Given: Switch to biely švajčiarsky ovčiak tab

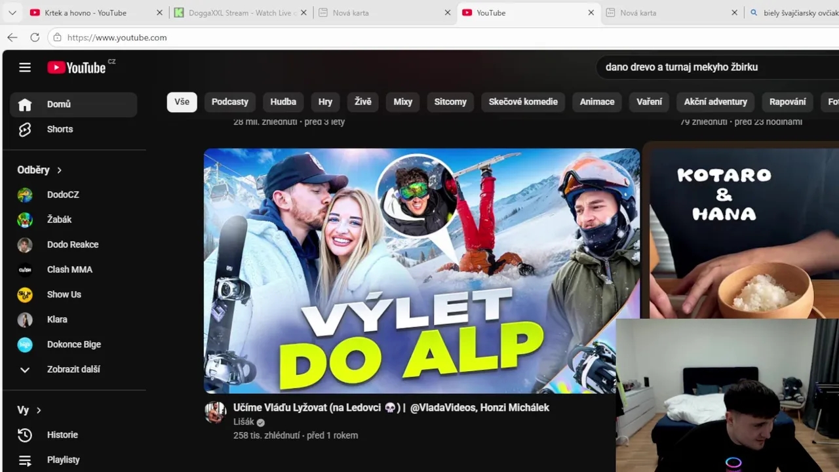Looking at the screenshot, I should (792, 12).
